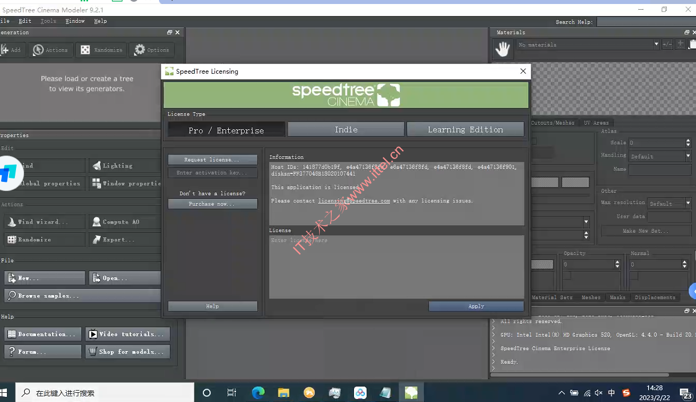The height and width of the screenshot is (402, 696).
Task: Close the Generation panel
Action: [177, 33]
